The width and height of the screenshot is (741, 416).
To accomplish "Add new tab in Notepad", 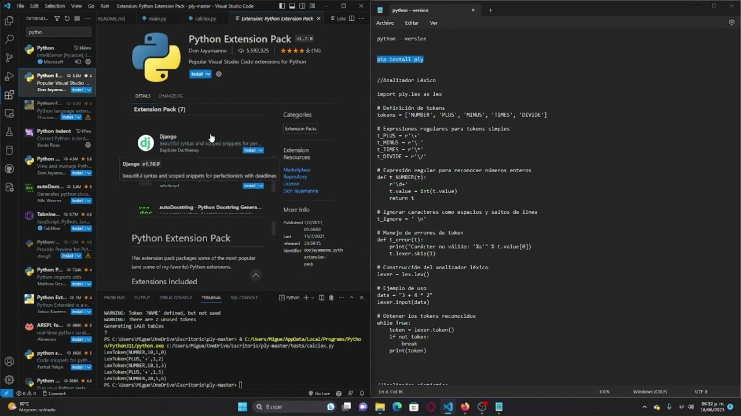I will pyautogui.click(x=490, y=10).
